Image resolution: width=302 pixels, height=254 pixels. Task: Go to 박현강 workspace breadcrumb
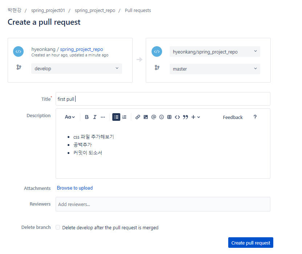15,10
